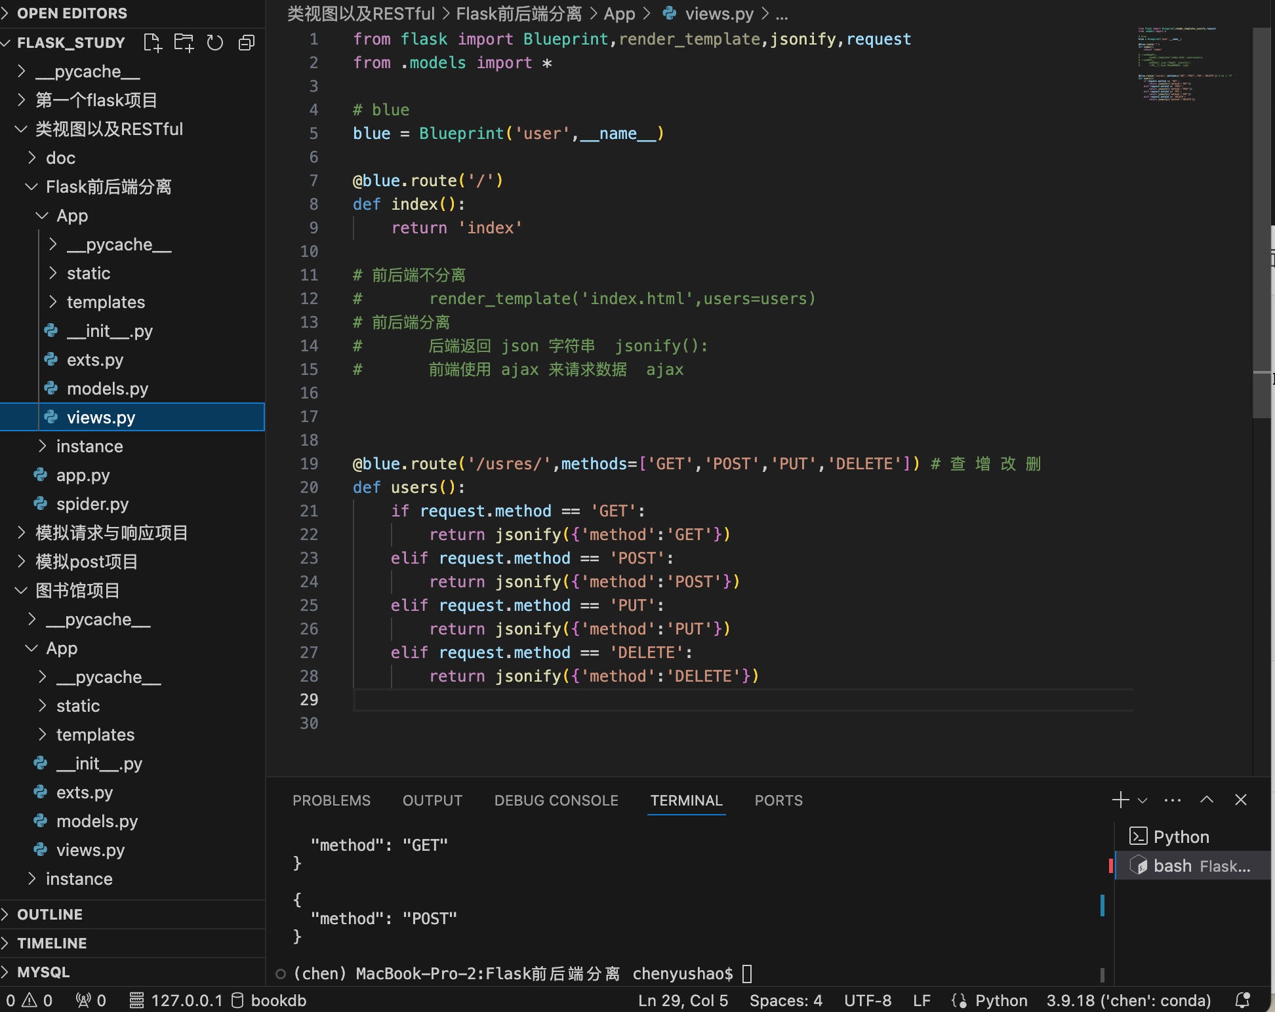Close the terminal panel
This screenshot has height=1012, width=1275.
pyautogui.click(x=1241, y=800)
